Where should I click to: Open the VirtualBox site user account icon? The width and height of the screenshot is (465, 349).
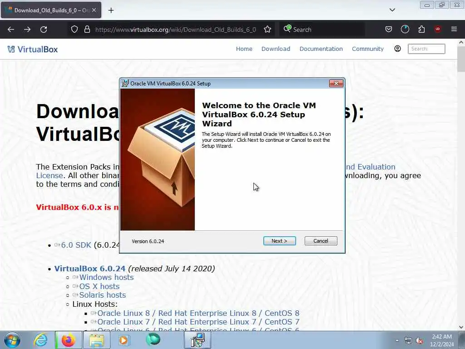click(397, 49)
